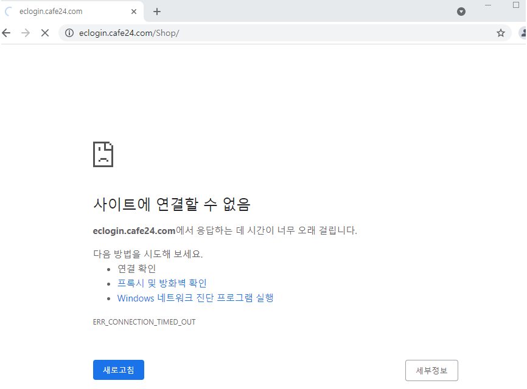
Task: Show details with the 세부정보 button
Action: (x=431, y=370)
